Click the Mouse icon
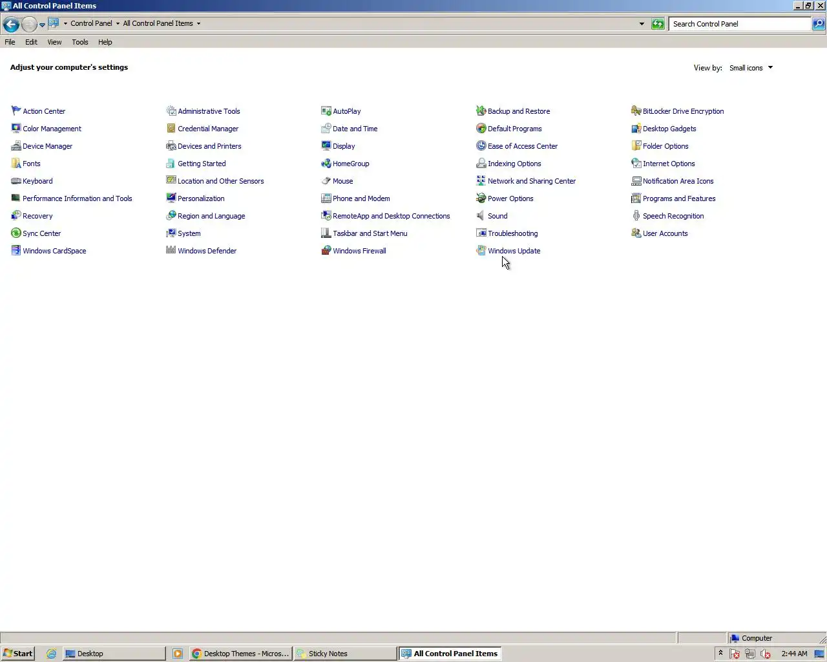827x662 pixels. click(326, 181)
